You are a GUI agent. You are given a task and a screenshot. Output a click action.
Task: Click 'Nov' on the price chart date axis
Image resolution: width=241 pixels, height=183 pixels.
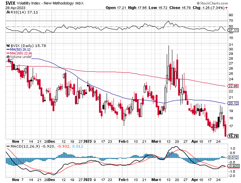click(x=16, y=141)
